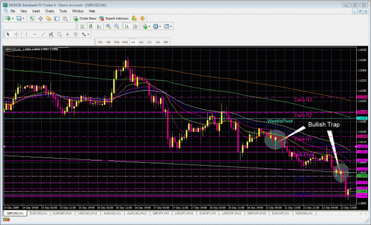Open the Terminal panel icon
371x225 pixels.
click(57, 18)
